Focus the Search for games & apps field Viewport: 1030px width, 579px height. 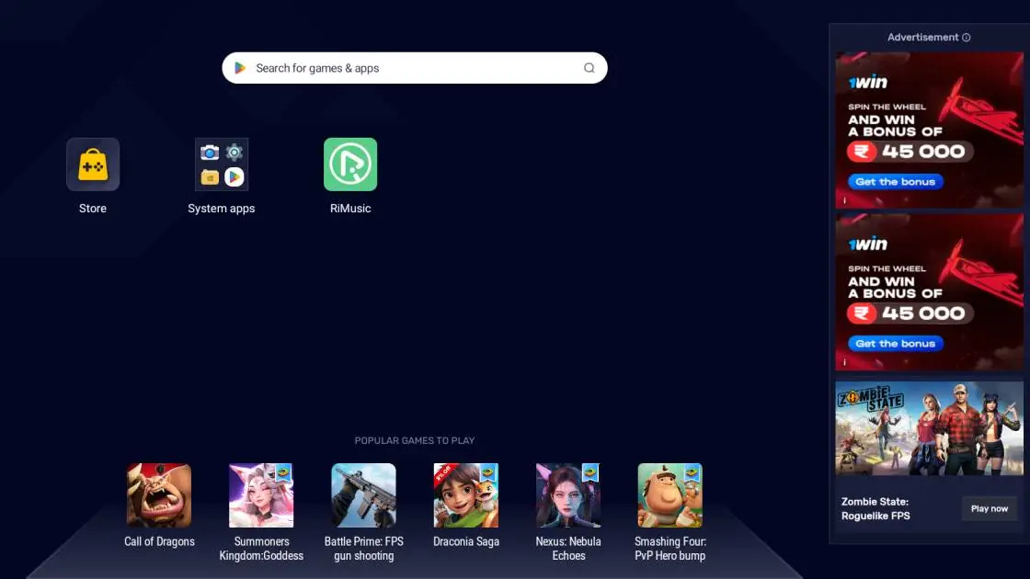pyautogui.click(x=415, y=68)
